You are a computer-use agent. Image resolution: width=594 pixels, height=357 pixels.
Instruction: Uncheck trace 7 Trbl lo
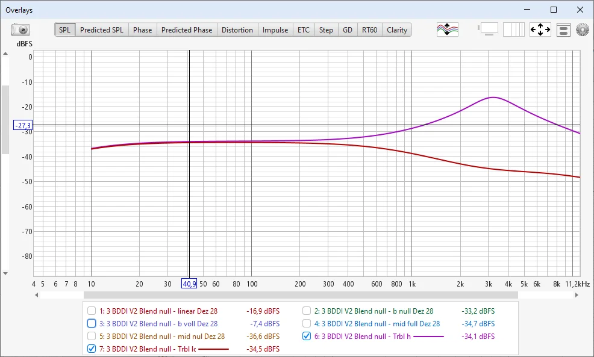click(92, 349)
